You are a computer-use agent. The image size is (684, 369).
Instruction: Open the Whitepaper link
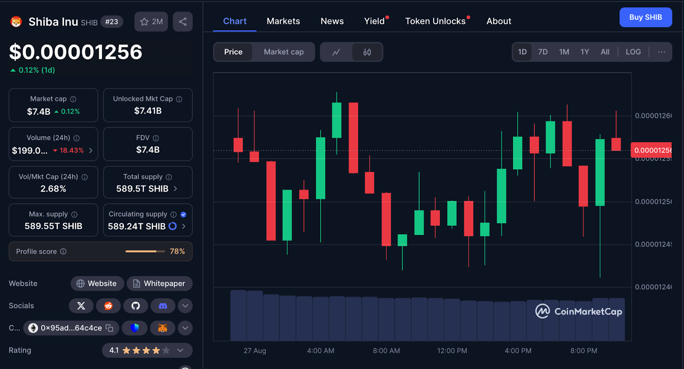[x=159, y=284]
